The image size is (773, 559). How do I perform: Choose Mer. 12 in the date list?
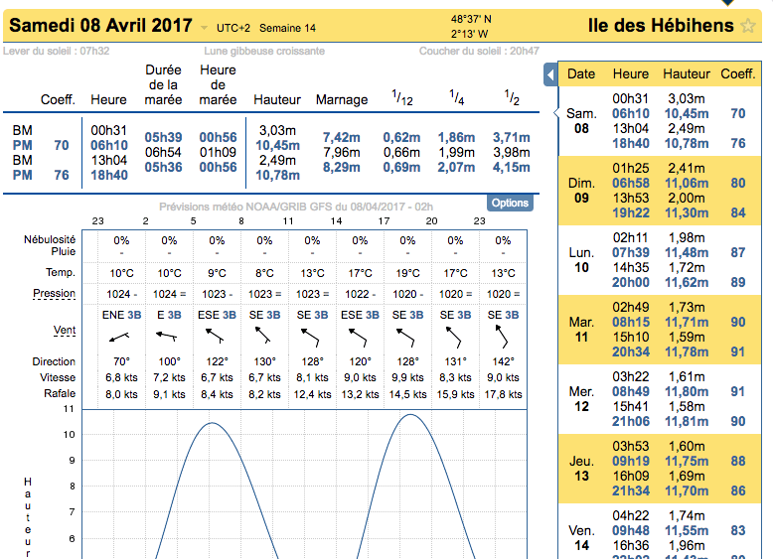coord(581,399)
